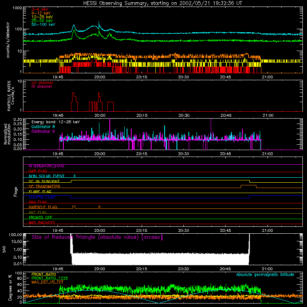The image size is (307, 307).
Task: Click the 1000 tick label on counts axis
Action: coord(17,8)
